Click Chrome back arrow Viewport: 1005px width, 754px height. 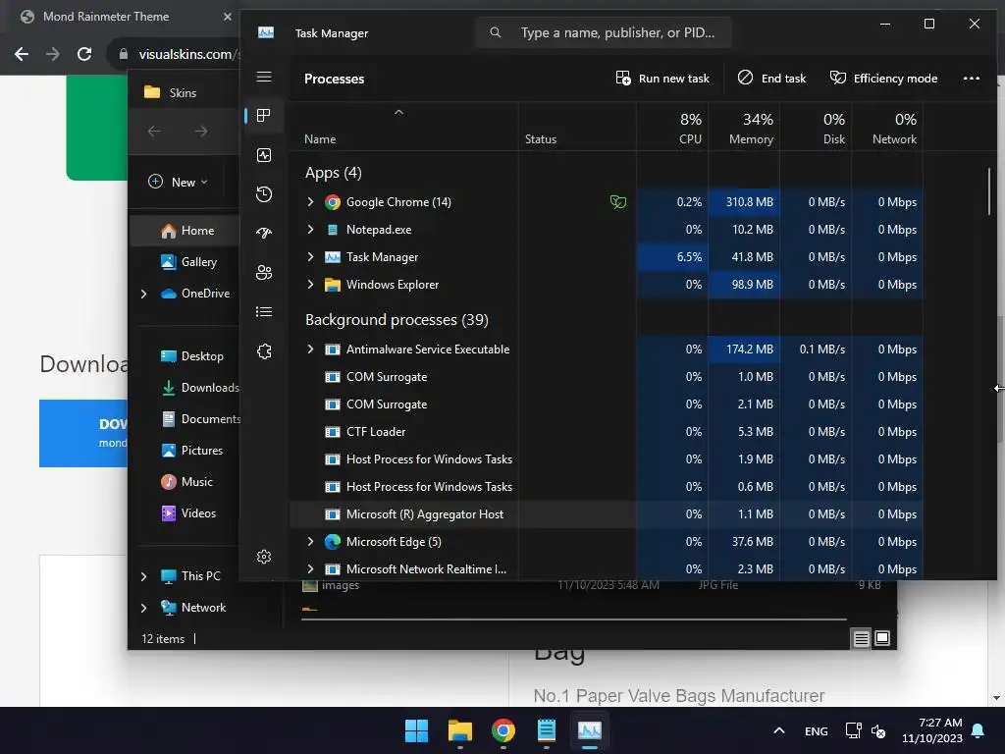click(22, 55)
